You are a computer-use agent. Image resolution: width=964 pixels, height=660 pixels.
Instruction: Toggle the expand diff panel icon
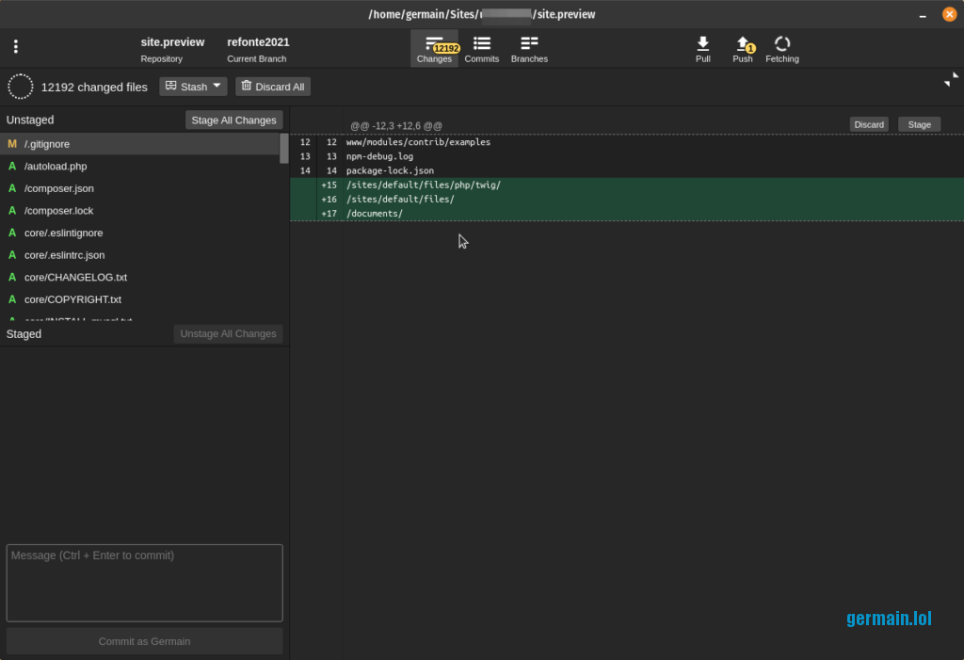point(951,80)
